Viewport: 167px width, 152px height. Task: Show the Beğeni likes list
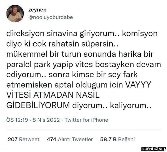tap(126, 140)
